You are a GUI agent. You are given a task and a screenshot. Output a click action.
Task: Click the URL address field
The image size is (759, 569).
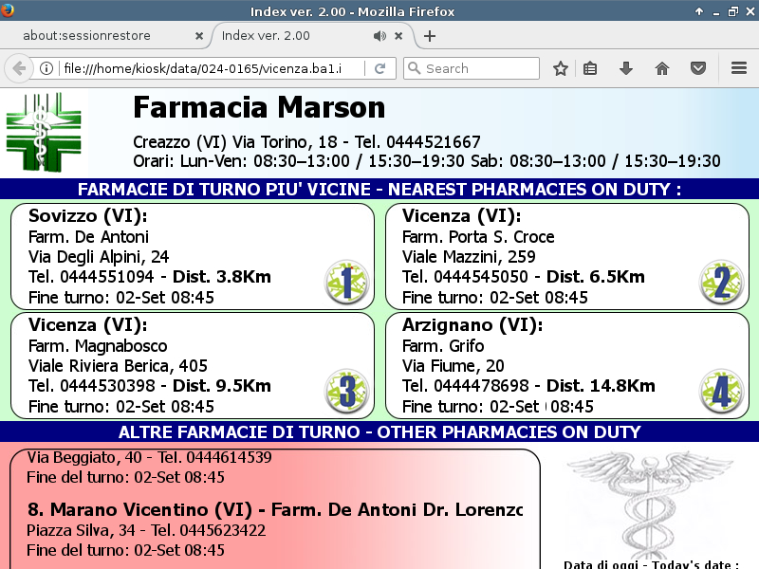point(209,68)
